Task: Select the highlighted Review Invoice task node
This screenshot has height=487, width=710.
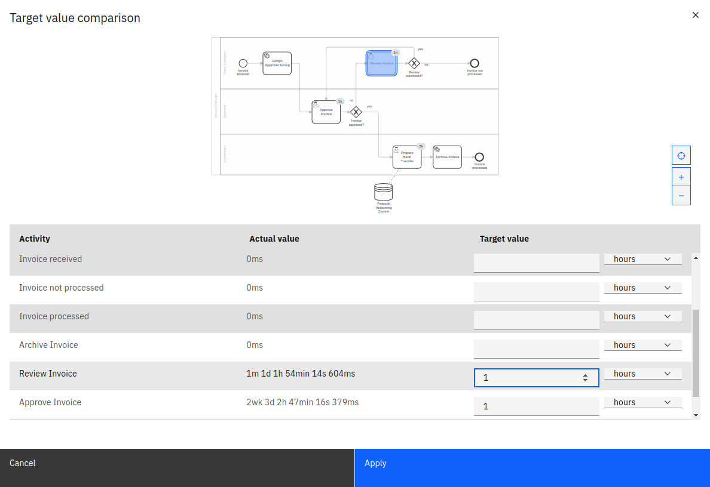Action: click(381, 63)
